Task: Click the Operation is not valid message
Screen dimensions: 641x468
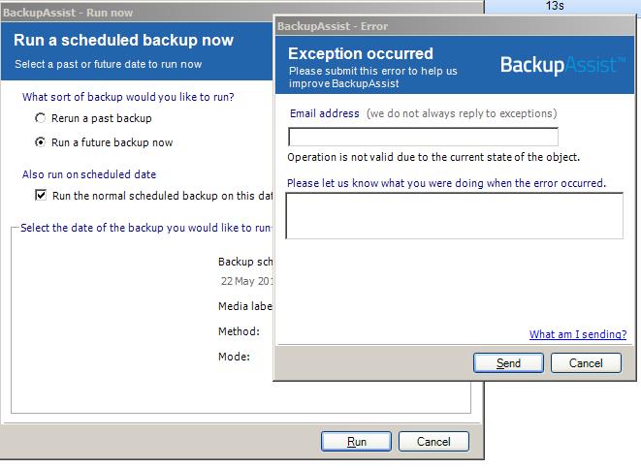Action: pyautogui.click(x=433, y=157)
